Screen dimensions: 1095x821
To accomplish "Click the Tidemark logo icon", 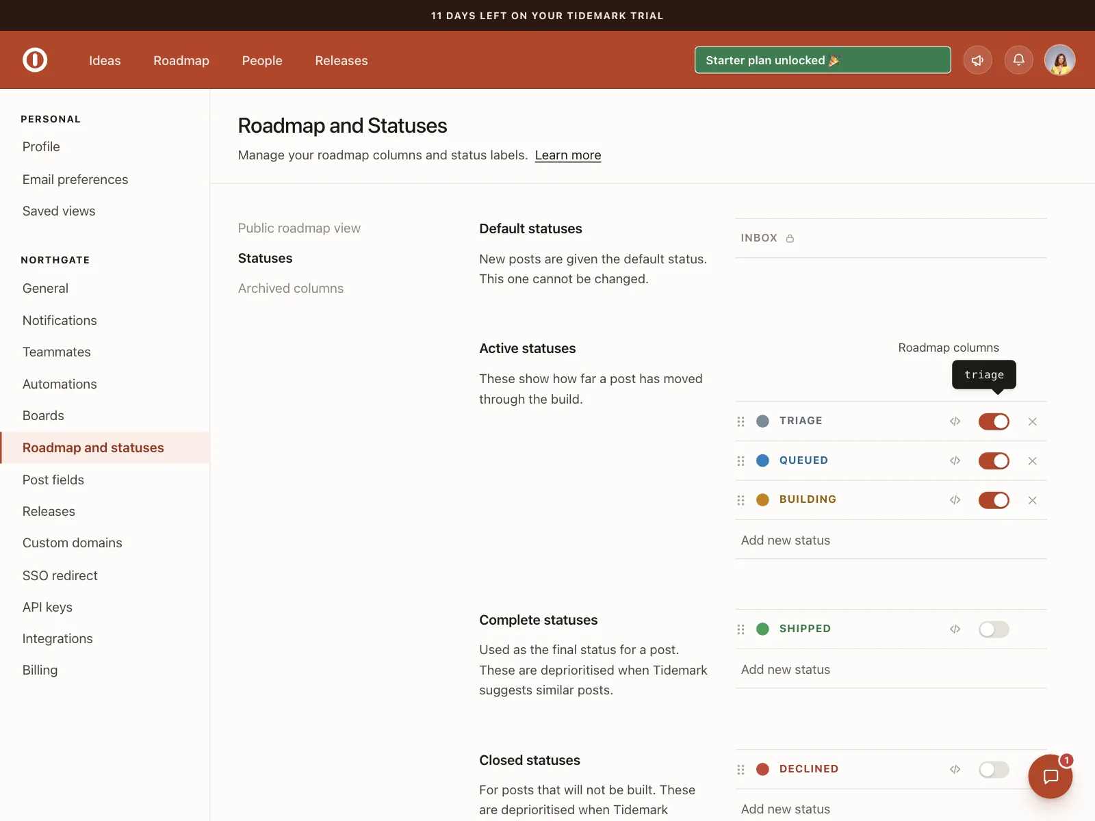I will coord(35,60).
